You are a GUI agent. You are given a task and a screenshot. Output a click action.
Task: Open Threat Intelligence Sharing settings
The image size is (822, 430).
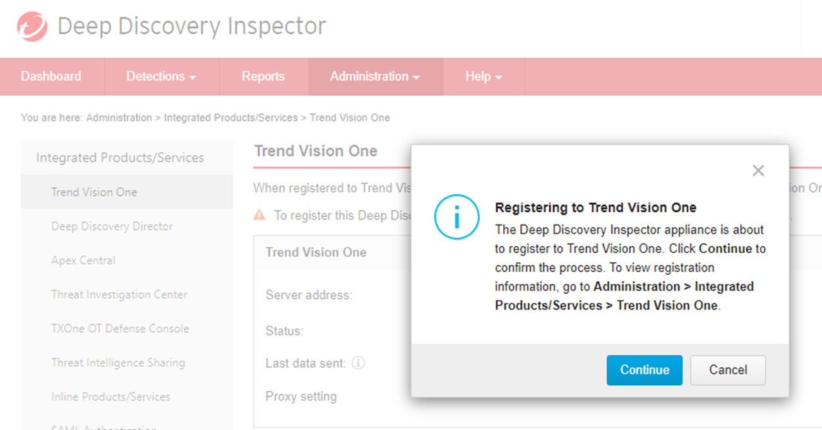pyautogui.click(x=118, y=363)
